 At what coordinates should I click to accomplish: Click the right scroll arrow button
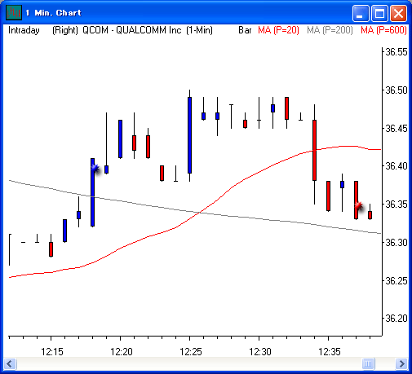point(401,363)
